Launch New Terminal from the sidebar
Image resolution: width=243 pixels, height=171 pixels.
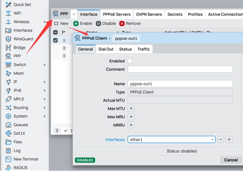pyautogui.click(x=25, y=159)
